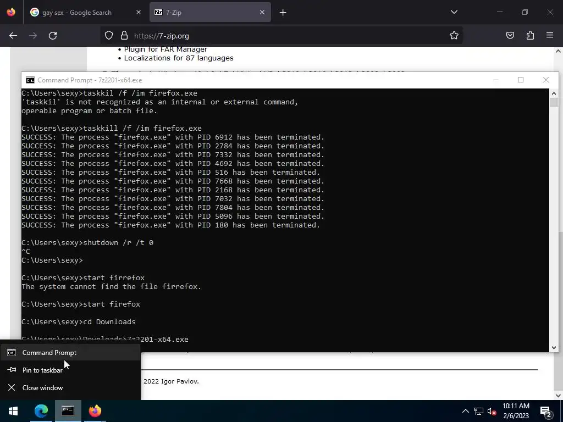Open the notifications action center
Viewport: 563px width, 422px height.
pos(546,411)
